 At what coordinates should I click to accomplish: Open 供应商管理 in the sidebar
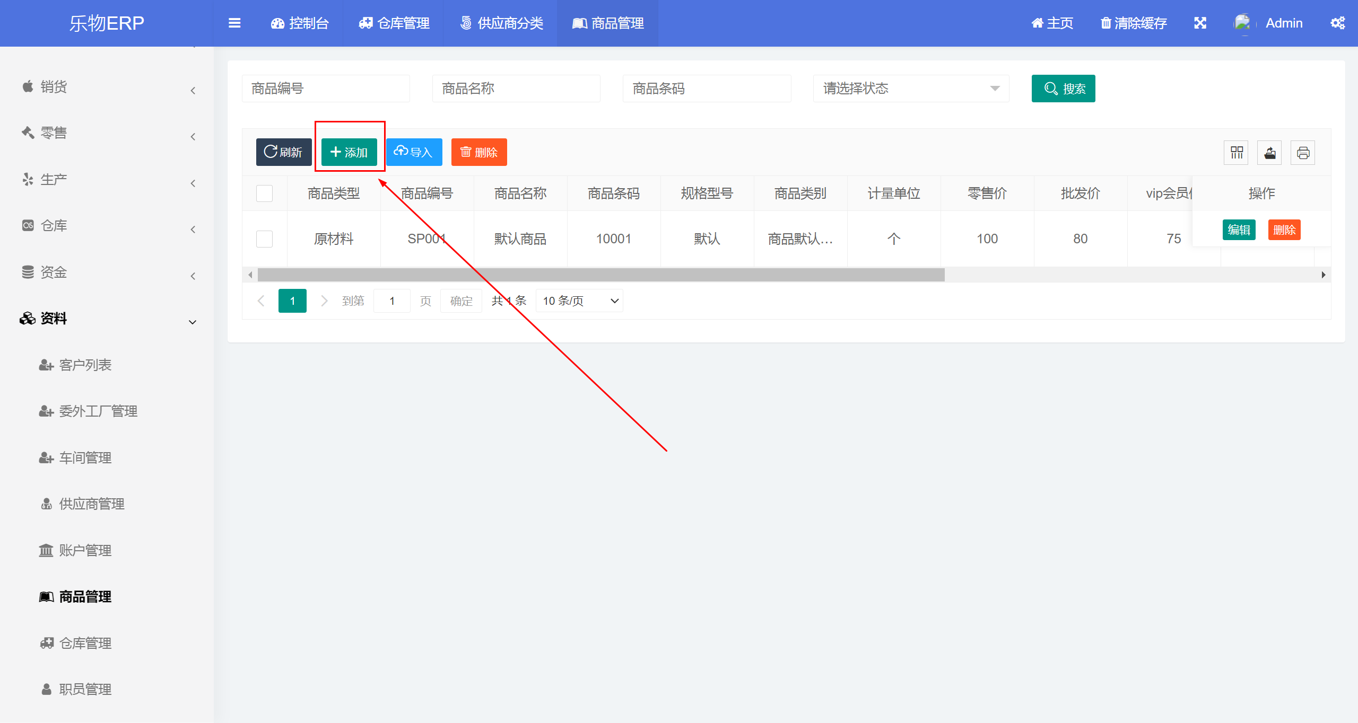pyautogui.click(x=91, y=504)
